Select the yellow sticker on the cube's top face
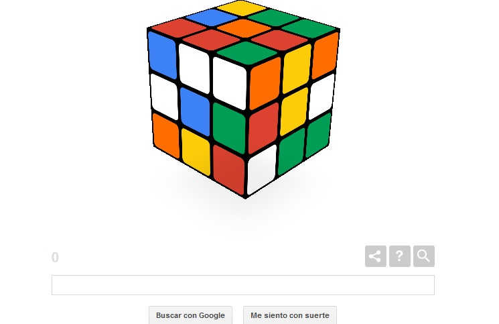 [x=242, y=8]
